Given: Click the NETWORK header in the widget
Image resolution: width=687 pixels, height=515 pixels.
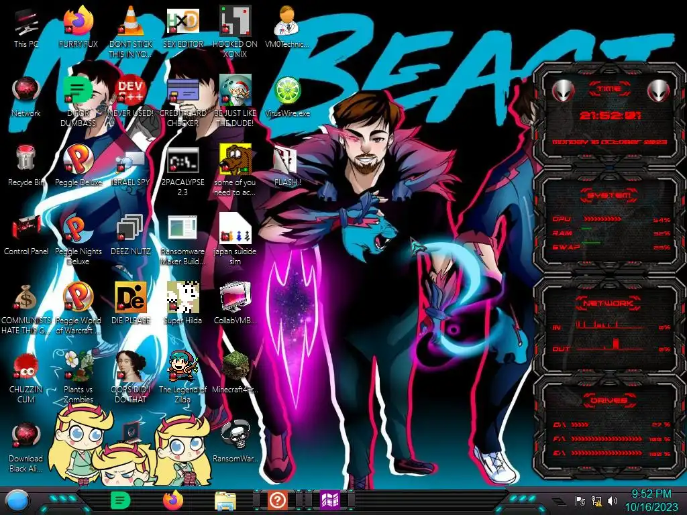Looking at the screenshot, I should click(x=609, y=303).
